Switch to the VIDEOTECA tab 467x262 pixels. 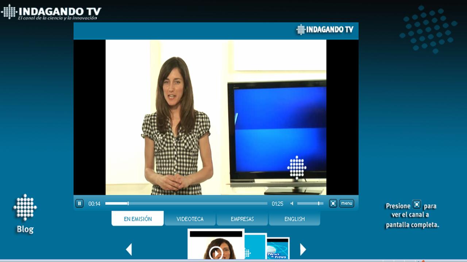click(190, 219)
